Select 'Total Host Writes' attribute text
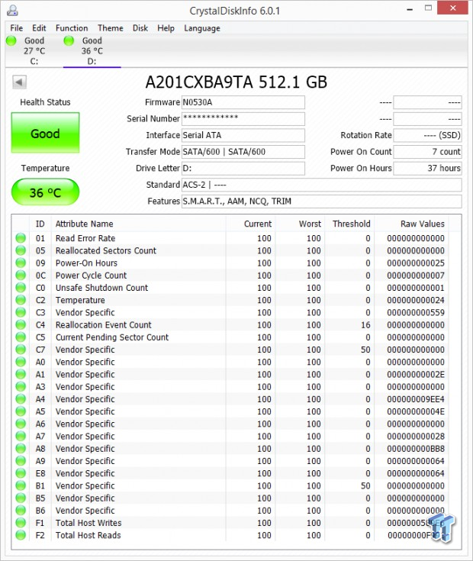This screenshot has height=561, width=473. click(88, 523)
